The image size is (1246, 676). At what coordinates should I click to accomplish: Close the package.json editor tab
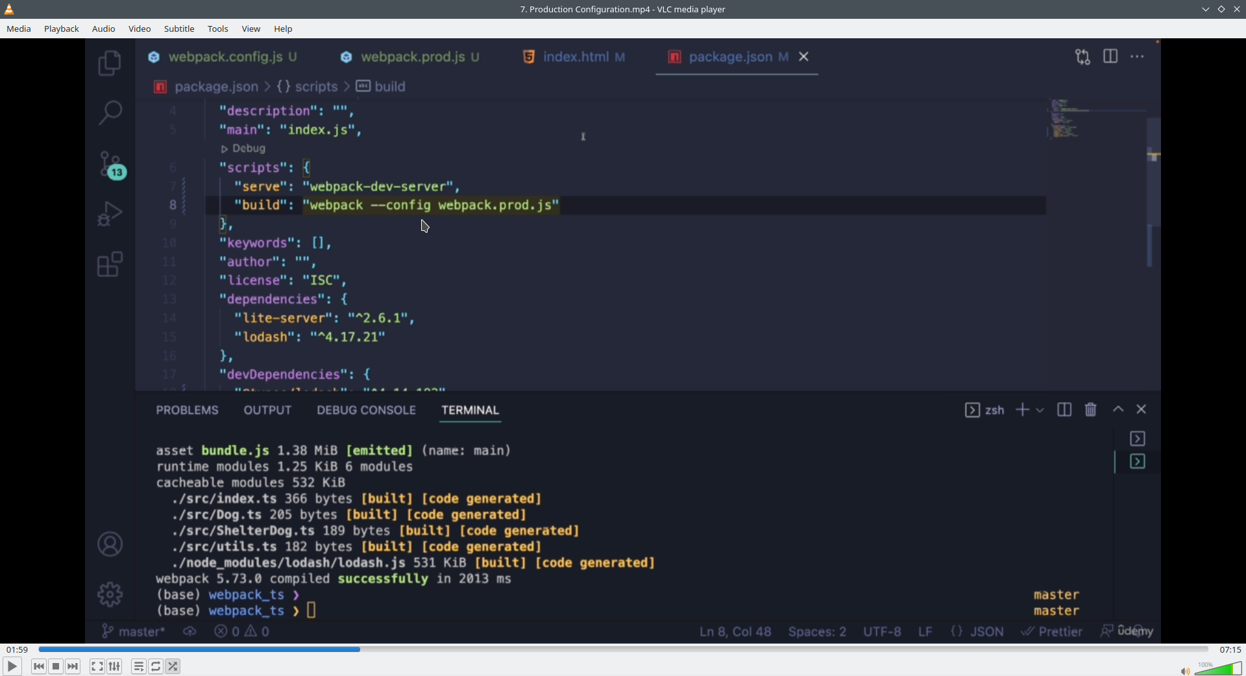804,57
